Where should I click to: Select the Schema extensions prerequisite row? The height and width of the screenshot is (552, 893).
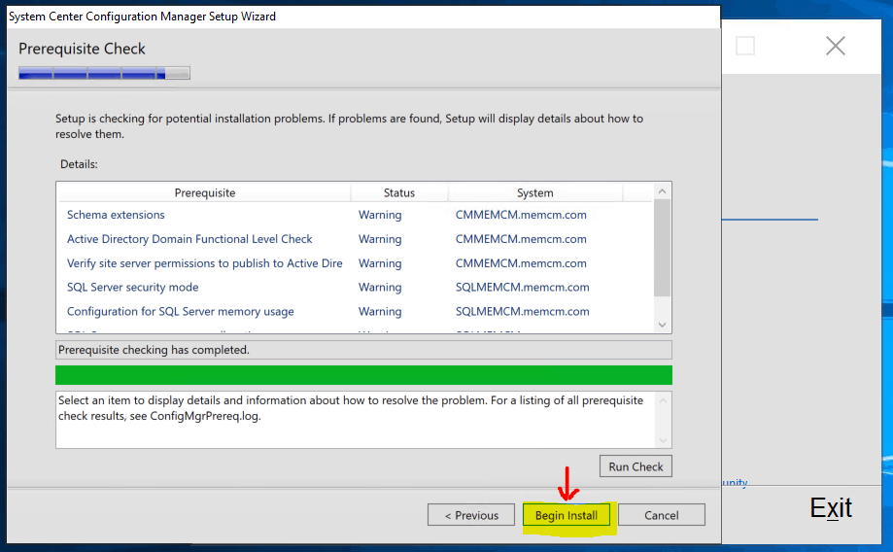pos(116,215)
